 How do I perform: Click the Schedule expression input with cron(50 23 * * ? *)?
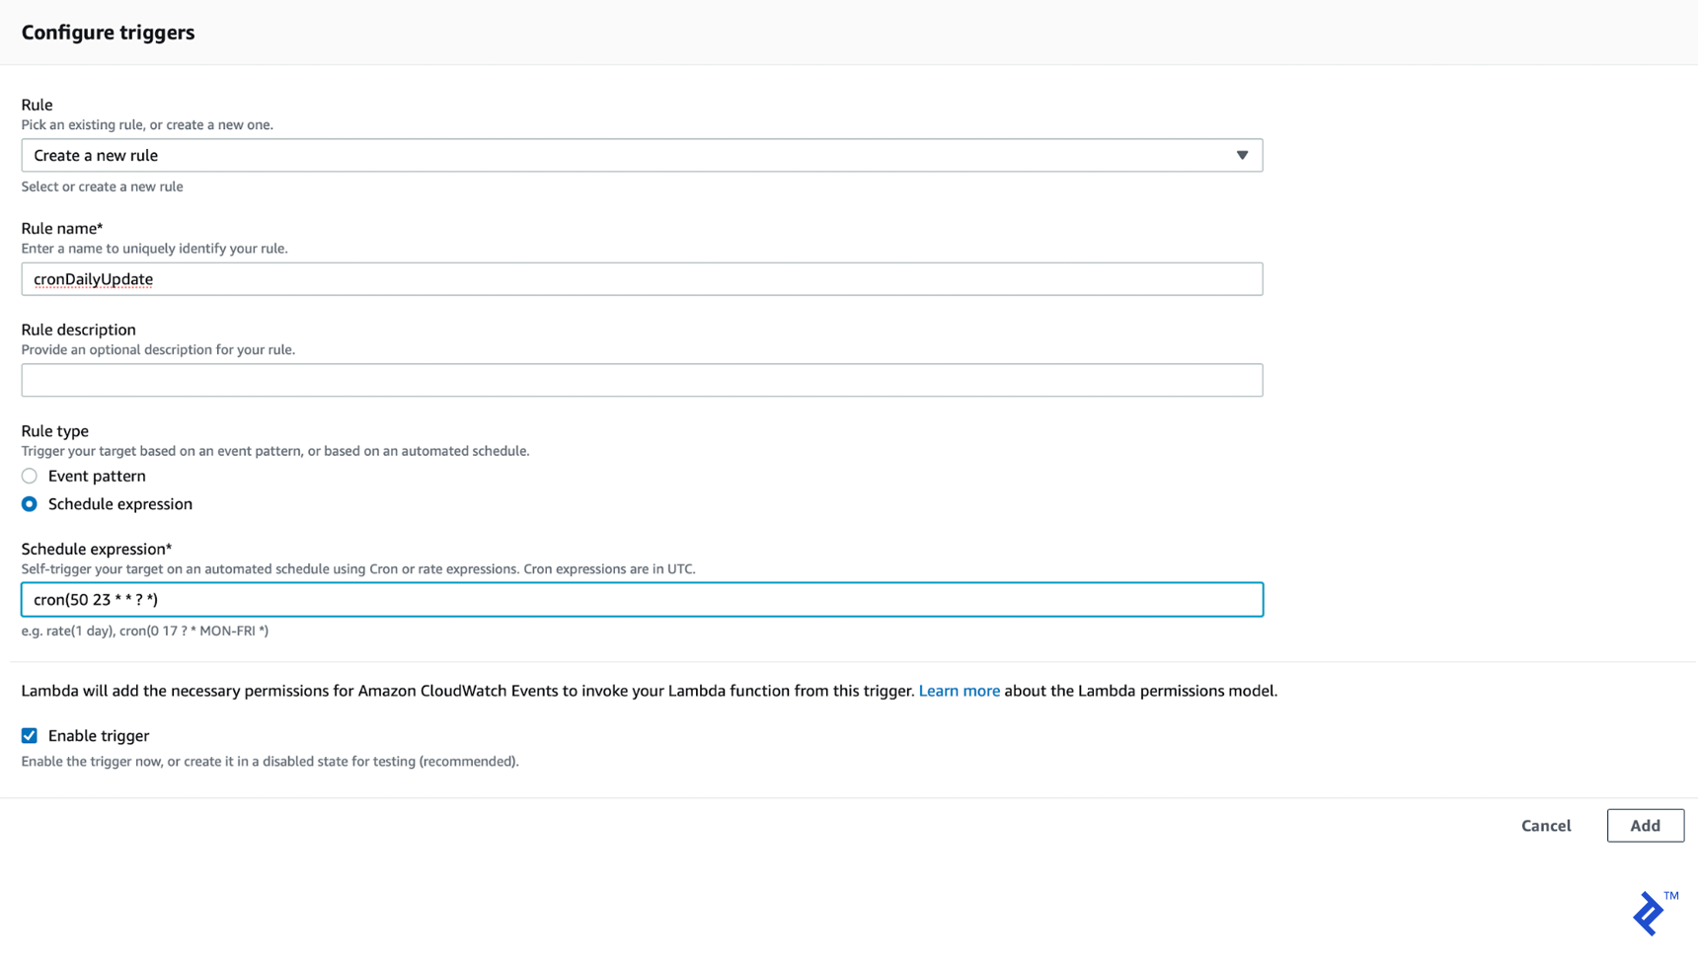(642, 599)
